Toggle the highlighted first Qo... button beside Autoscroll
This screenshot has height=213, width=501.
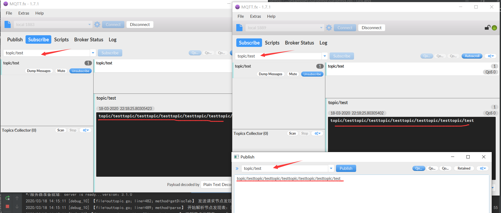point(427,56)
